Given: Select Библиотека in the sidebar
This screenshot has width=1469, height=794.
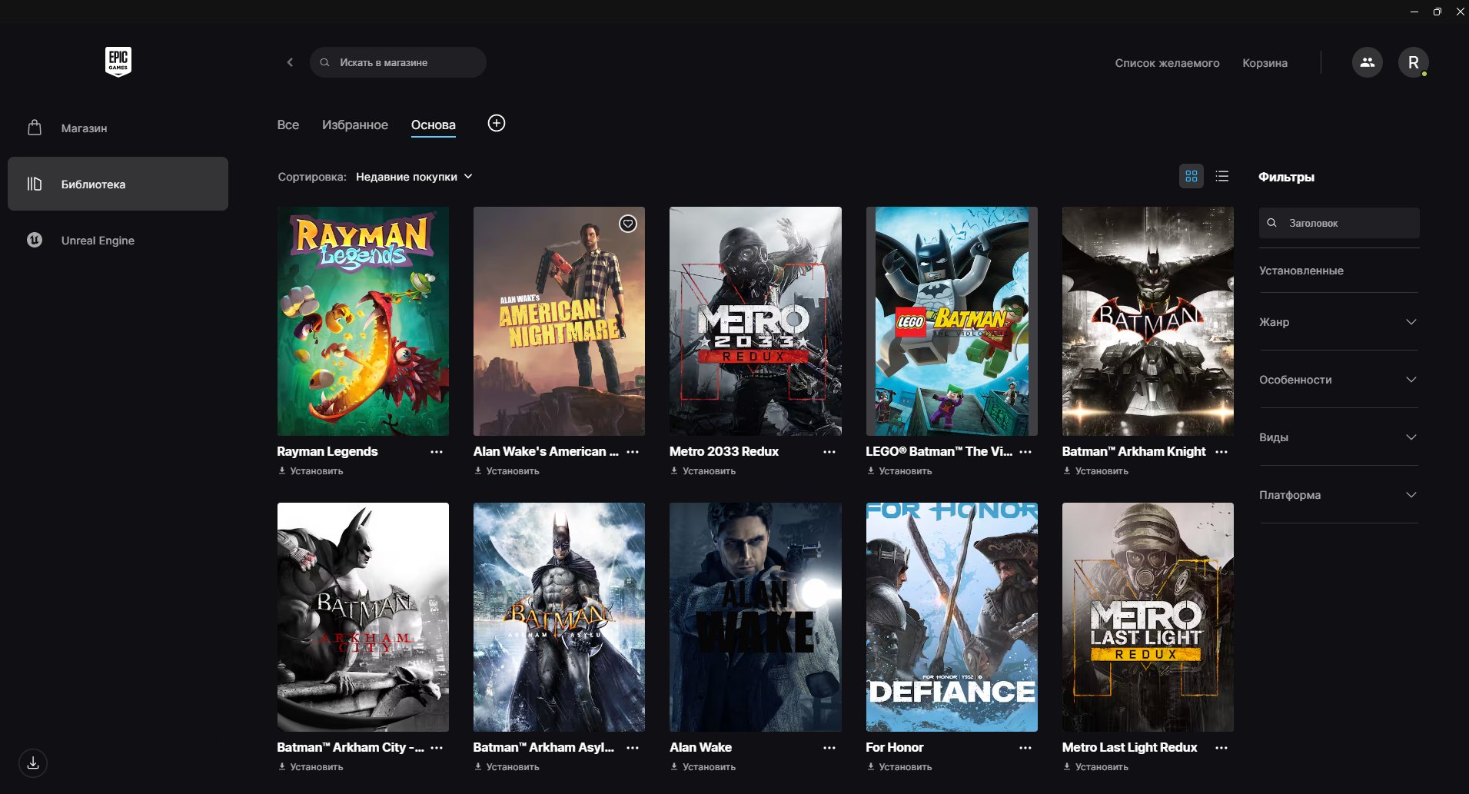Looking at the screenshot, I should [118, 184].
